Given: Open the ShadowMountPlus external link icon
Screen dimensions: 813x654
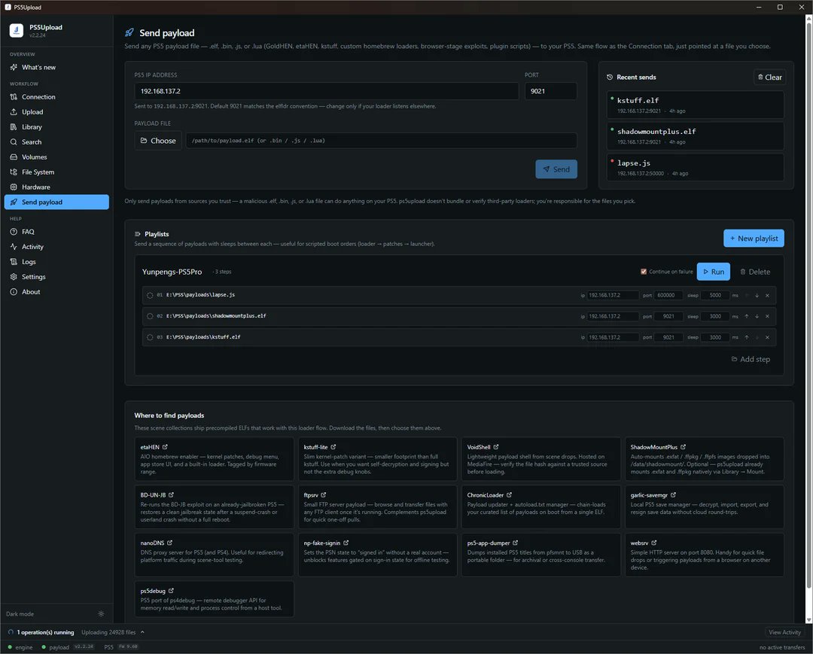Looking at the screenshot, I should pyautogui.click(x=683, y=447).
